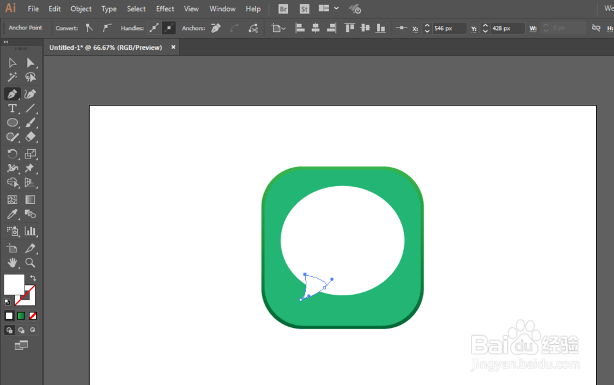Select the Shape Builder tool

click(12, 183)
